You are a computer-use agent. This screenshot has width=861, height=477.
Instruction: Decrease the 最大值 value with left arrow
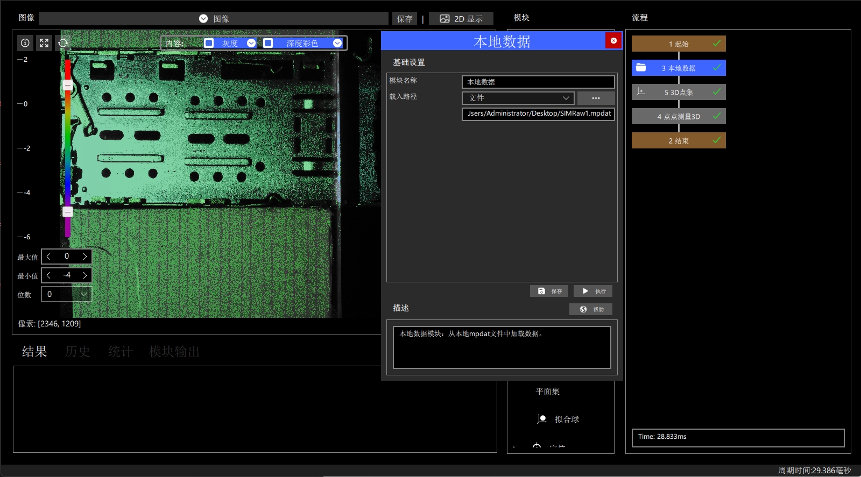pos(48,257)
